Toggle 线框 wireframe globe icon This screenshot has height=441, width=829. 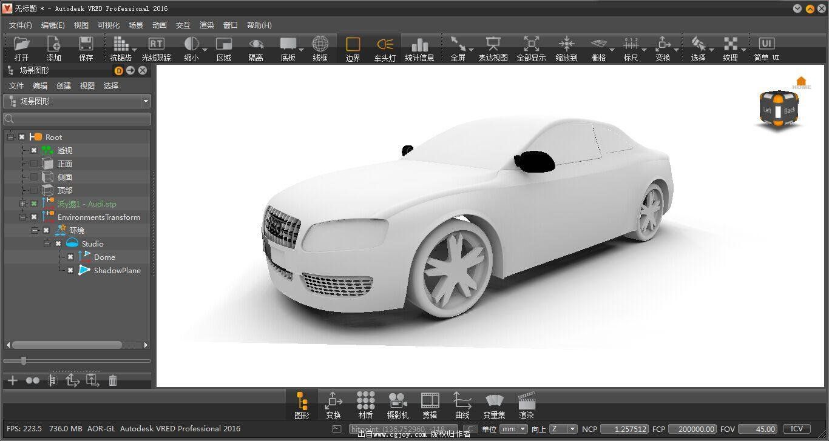pos(320,44)
